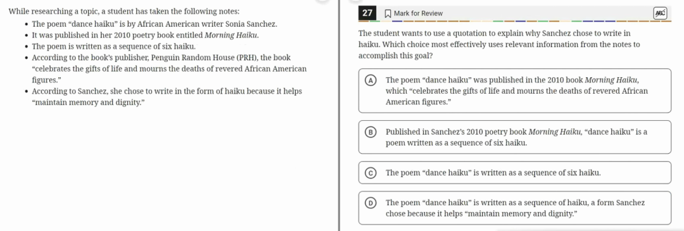Choose answer starting "Published in Sanchez's 2010"

[515, 137]
